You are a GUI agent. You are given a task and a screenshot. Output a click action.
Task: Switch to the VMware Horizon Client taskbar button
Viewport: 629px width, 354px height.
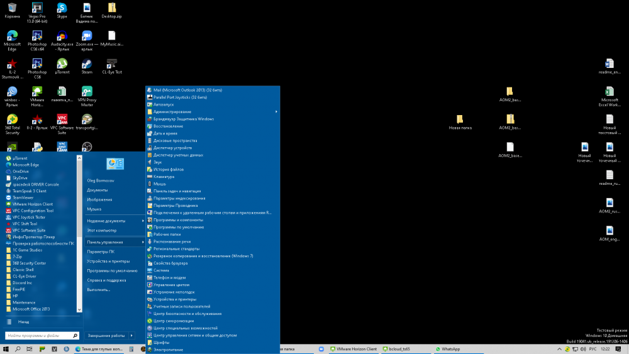pyautogui.click(x=353, y=349)
